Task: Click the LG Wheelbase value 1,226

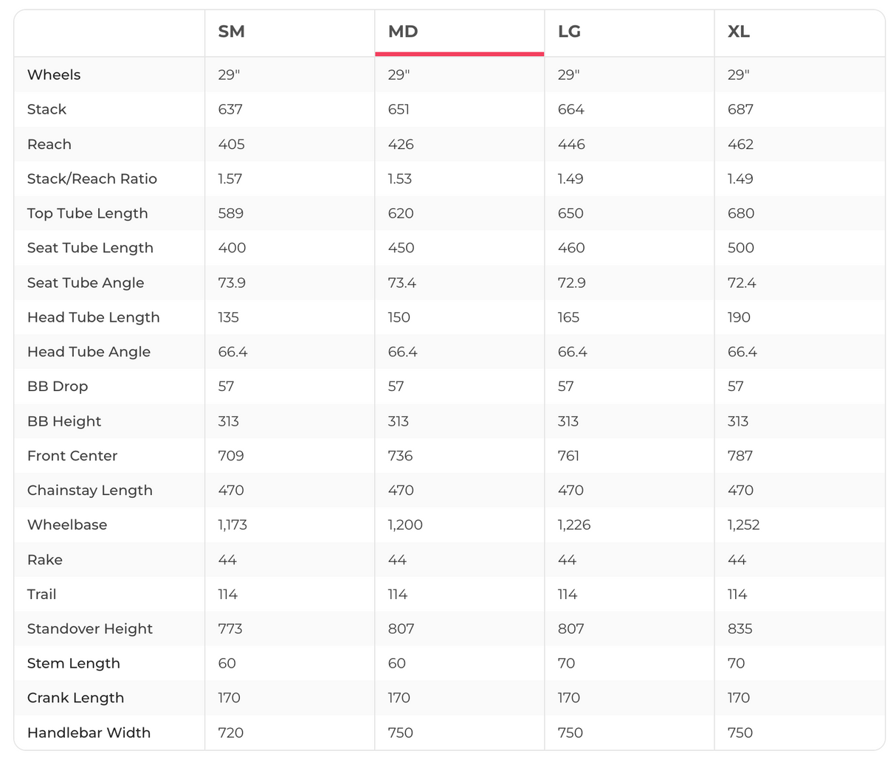Action: (x=574, y=525)
